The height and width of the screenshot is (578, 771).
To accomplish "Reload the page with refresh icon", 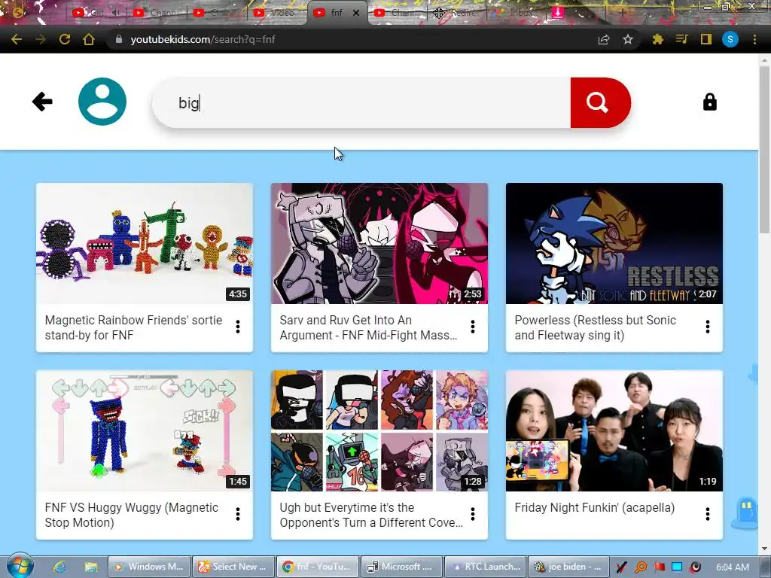I will click(65, 39).
